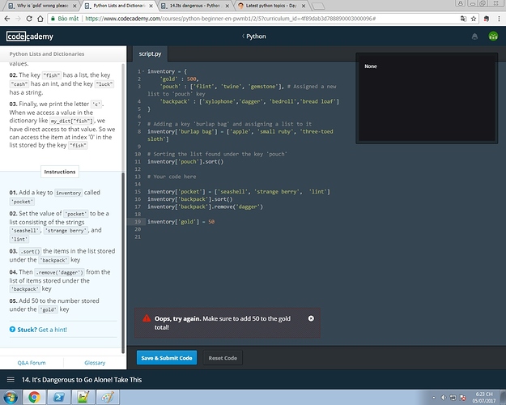
Task: Expand the Instructions section header
Action: click(x=60, y=172)
